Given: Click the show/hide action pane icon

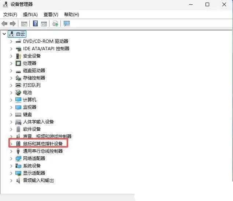Looking at the screenshot, I should [44, 24].
